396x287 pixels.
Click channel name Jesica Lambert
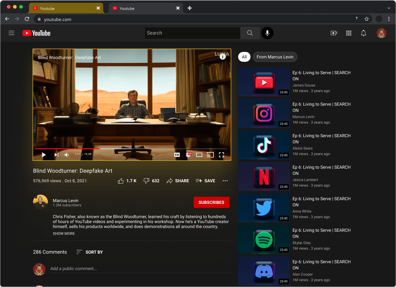[305, 180]
